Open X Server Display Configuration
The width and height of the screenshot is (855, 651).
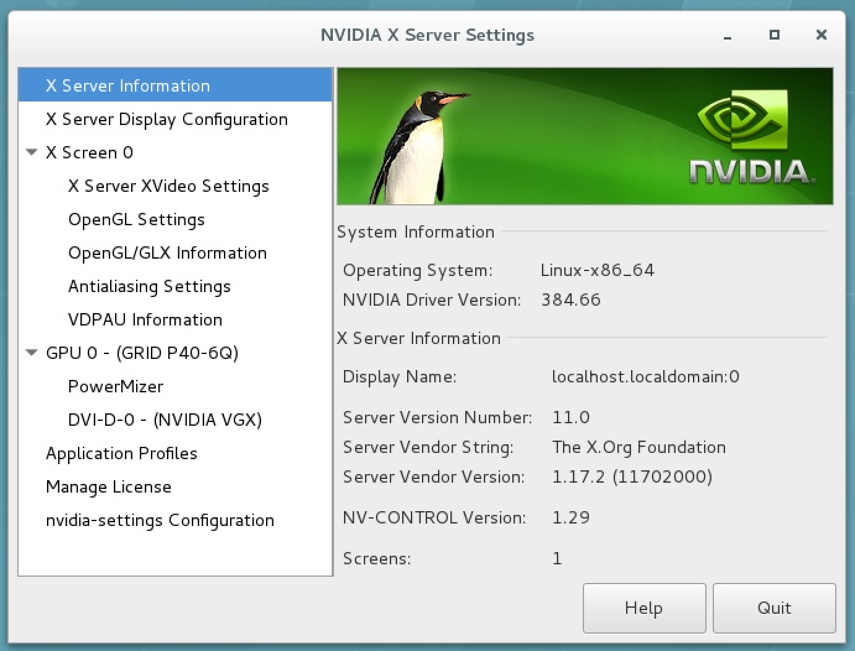166,119
